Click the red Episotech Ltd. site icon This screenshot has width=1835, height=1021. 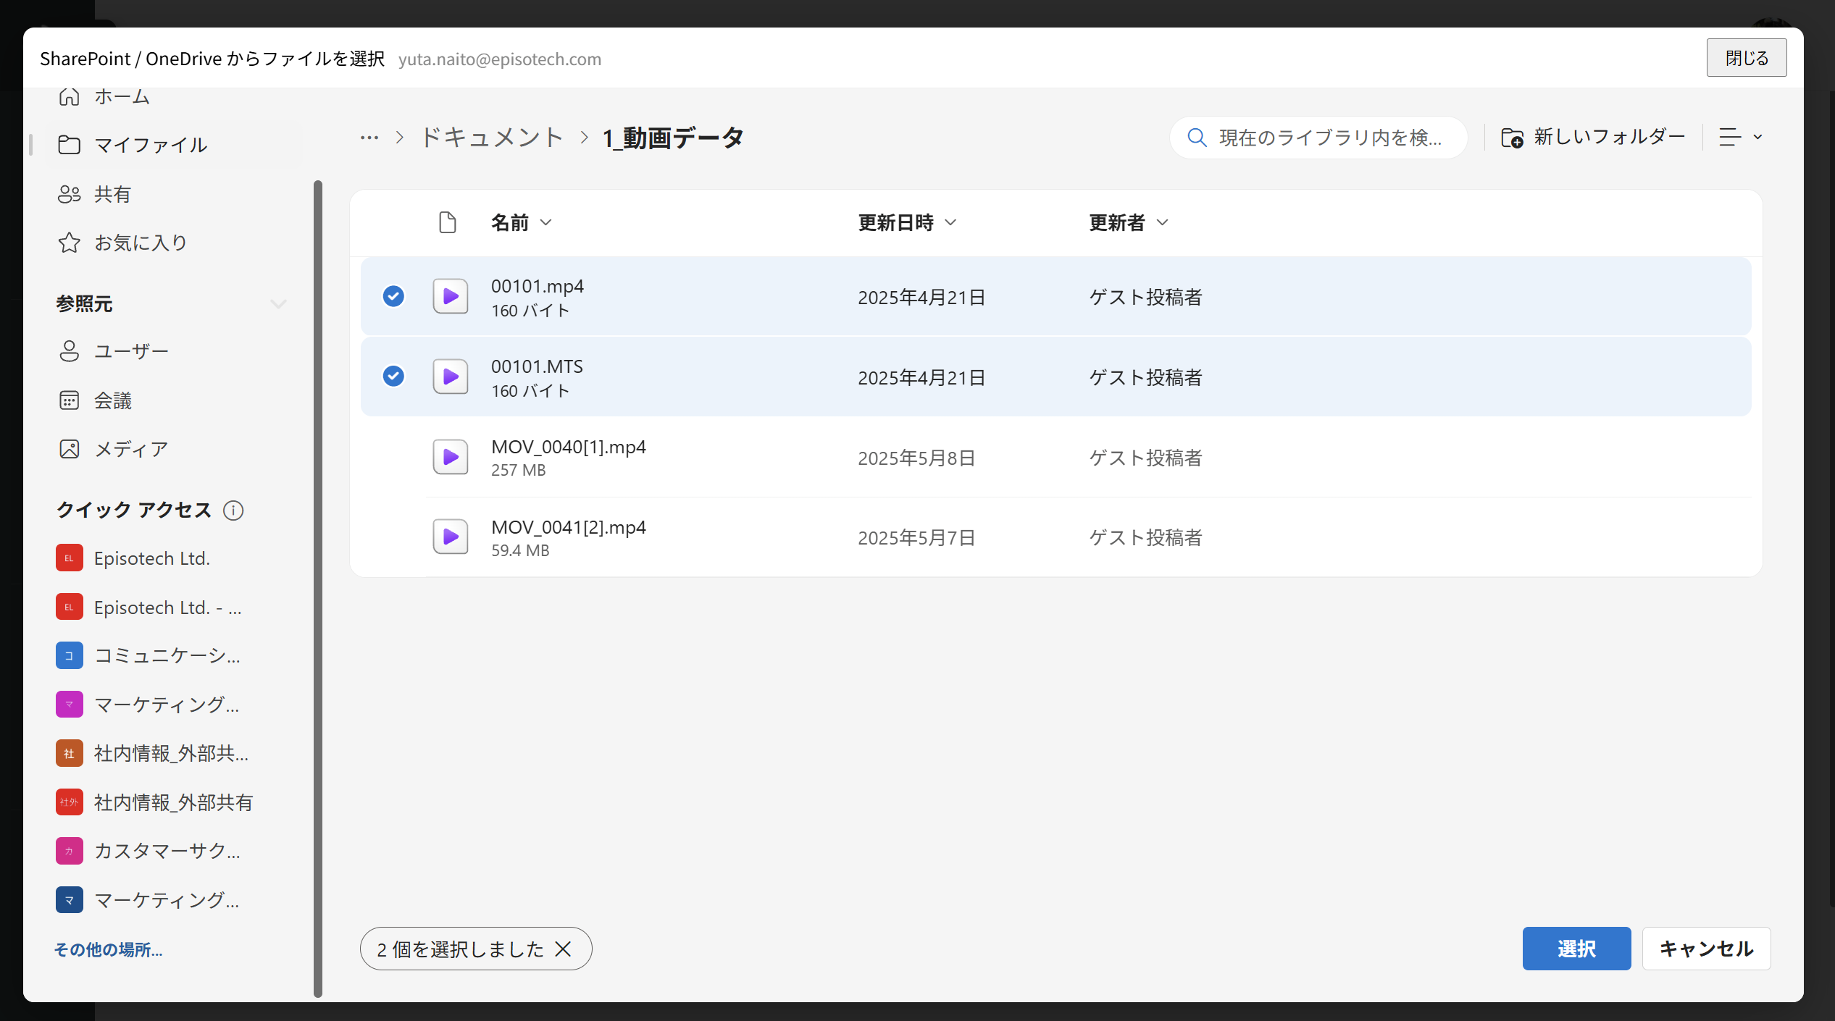click(x=70, y=558)
